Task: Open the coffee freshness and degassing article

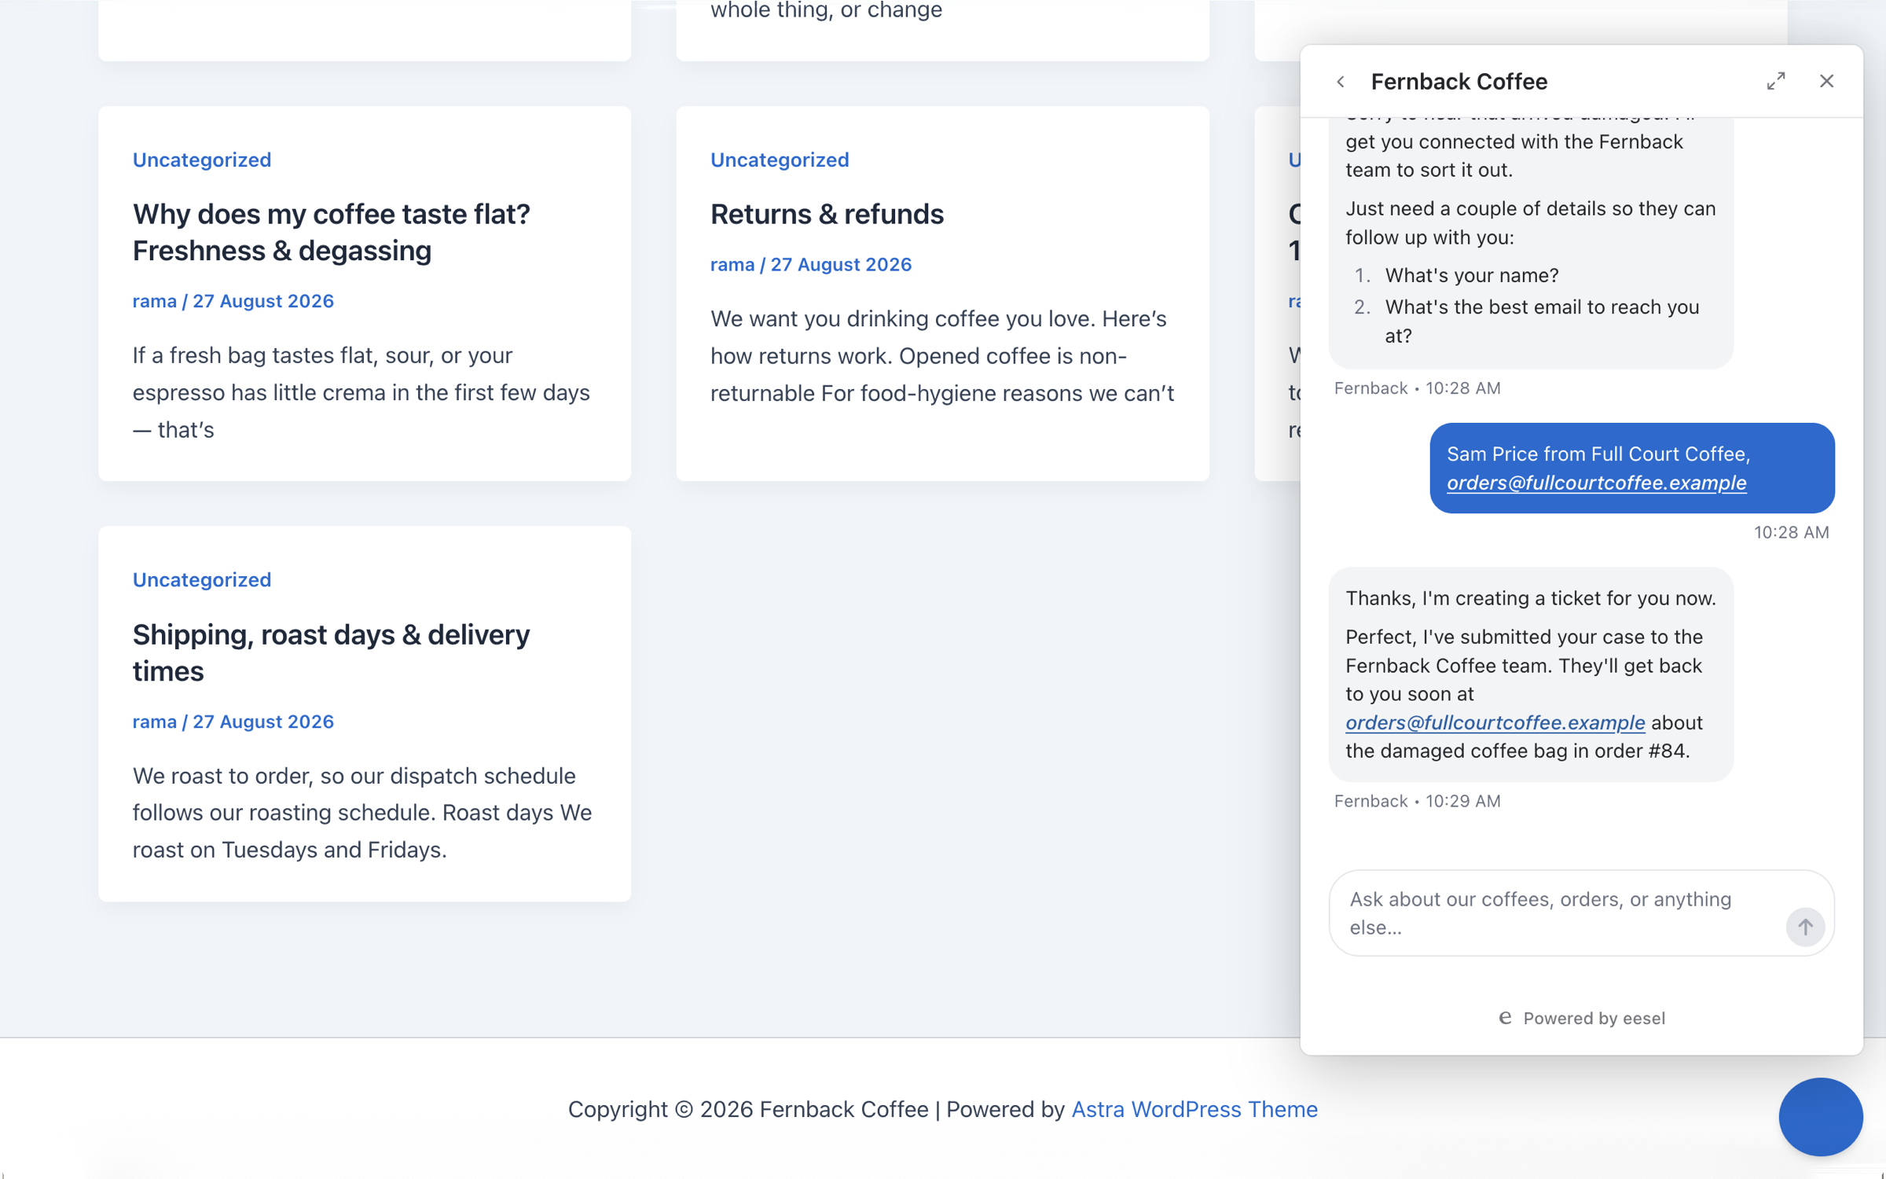Action: tap(331, 232)
